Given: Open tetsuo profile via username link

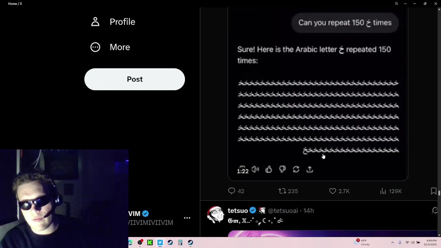Looking at the screenshot, I should pyautogui.click(x=283, y=210).
